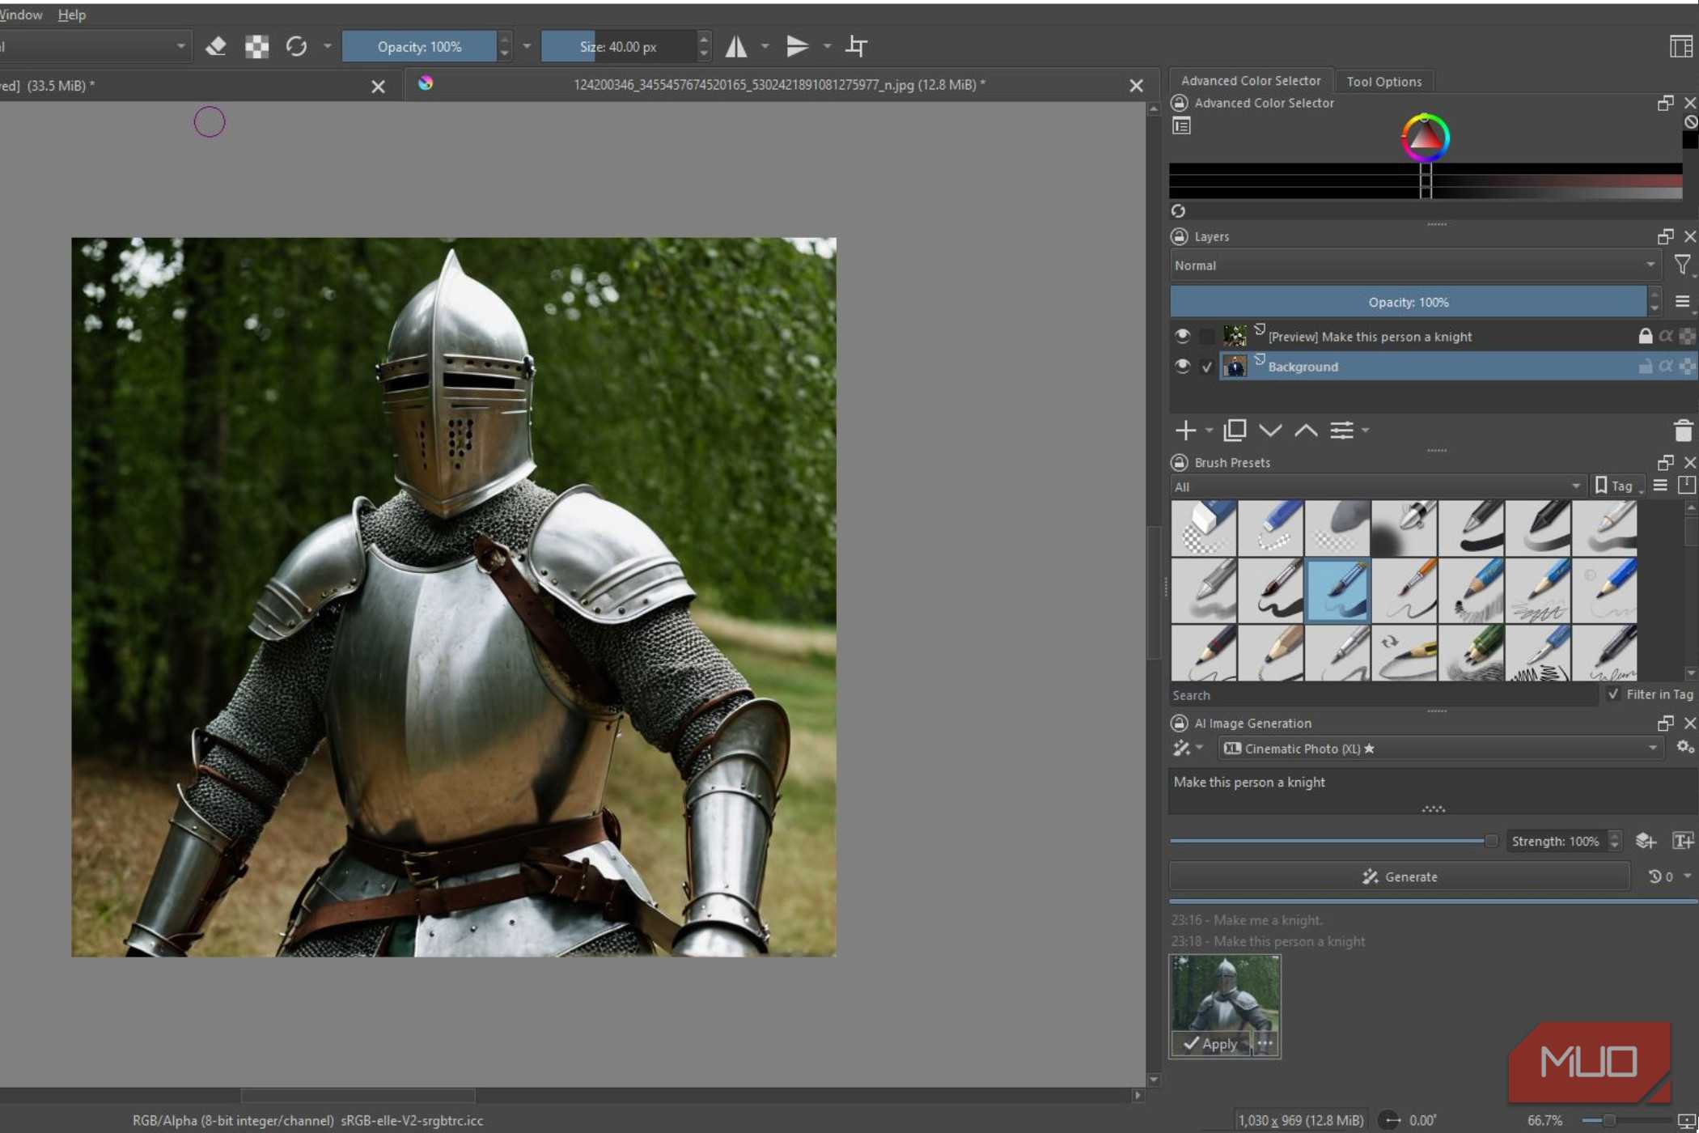
Task: Activate vertical mirror tool
Action: coord(797,47)
